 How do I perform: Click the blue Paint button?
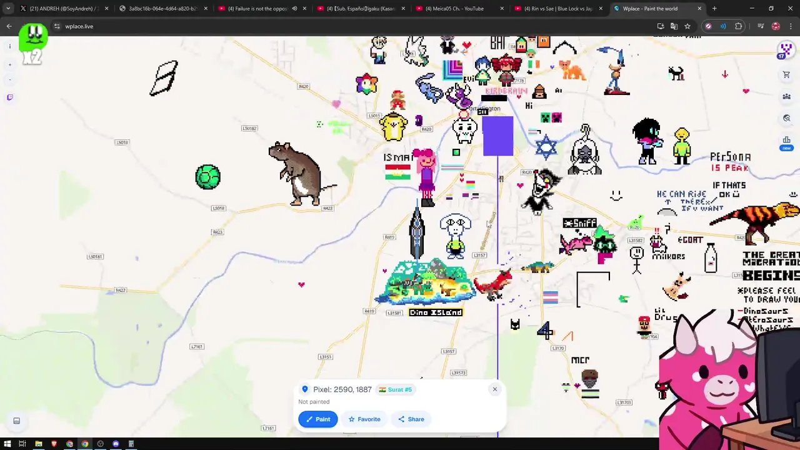(x=318, y=419)
